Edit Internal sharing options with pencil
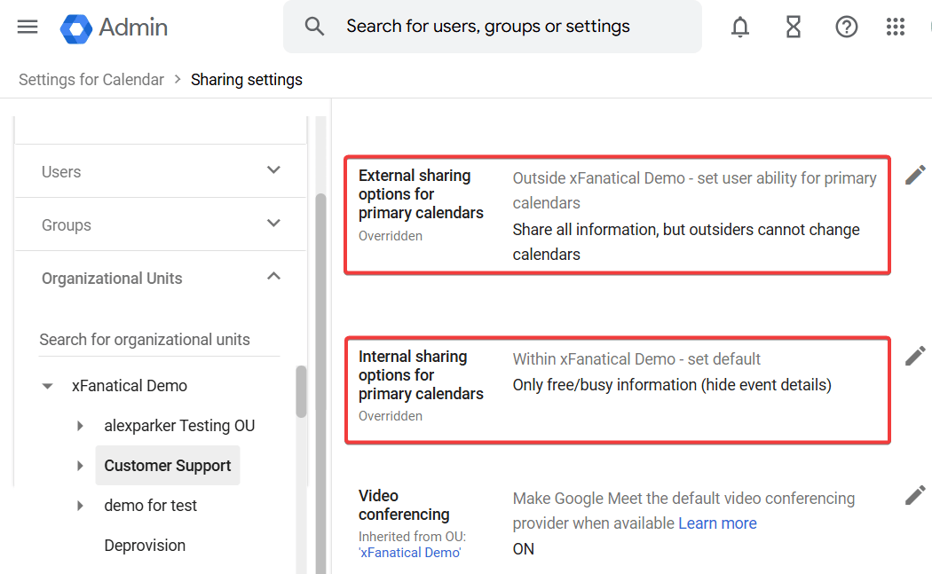932x574 pixels. coord(915,356)
